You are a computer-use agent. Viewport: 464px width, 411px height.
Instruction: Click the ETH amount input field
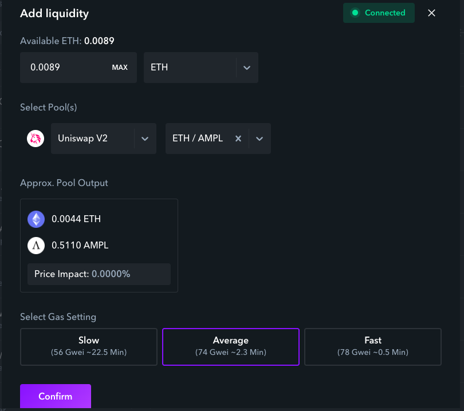(x=63, y=68)
